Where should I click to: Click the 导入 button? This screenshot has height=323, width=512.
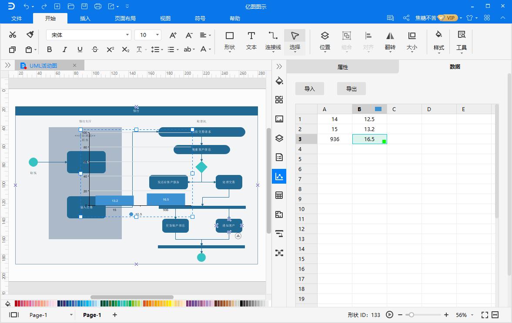click(309, 89)
